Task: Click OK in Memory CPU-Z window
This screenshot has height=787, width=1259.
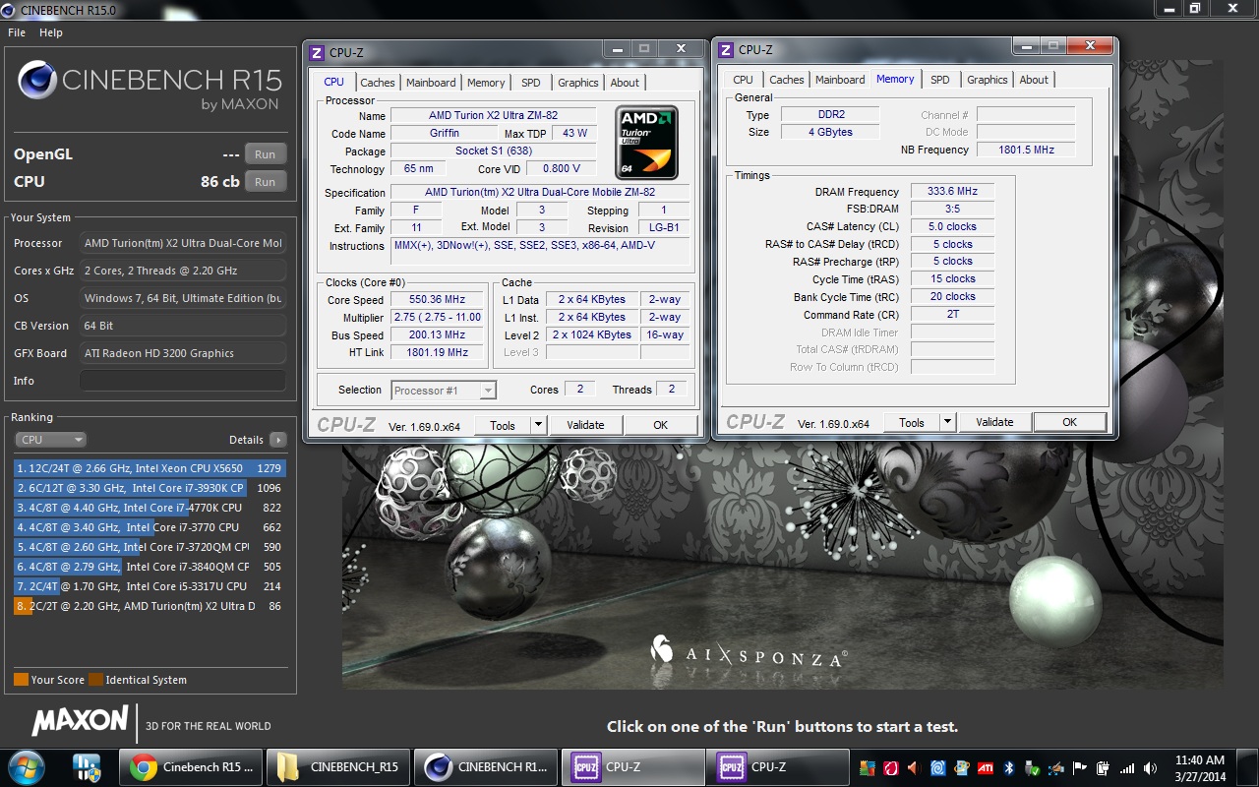Action: pyautogui.click(x=1069, y=422)
